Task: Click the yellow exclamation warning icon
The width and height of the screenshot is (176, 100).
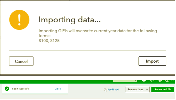Action: 19,20
